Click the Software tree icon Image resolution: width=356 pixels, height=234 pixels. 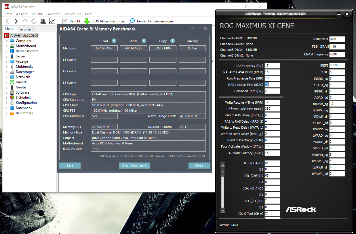[12, 92]
